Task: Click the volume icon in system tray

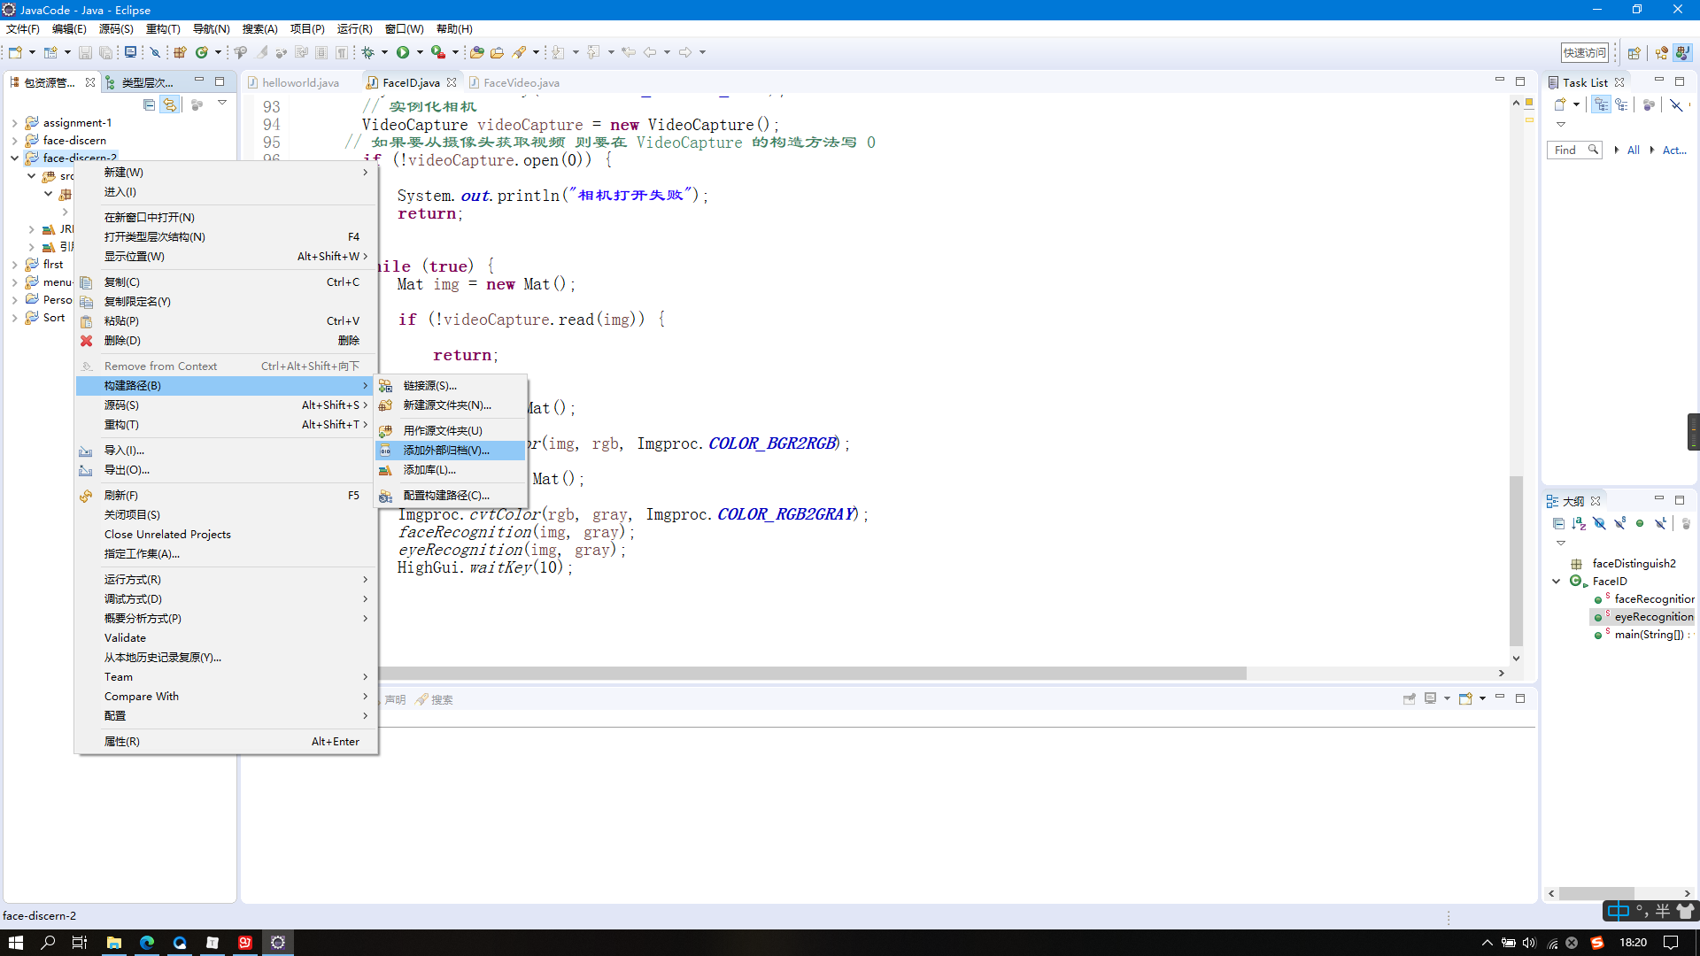Action: pyautogui.click(x=1529, y=943)
